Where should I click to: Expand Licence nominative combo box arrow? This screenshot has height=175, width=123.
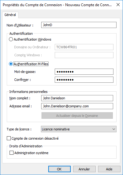point(114,129)
